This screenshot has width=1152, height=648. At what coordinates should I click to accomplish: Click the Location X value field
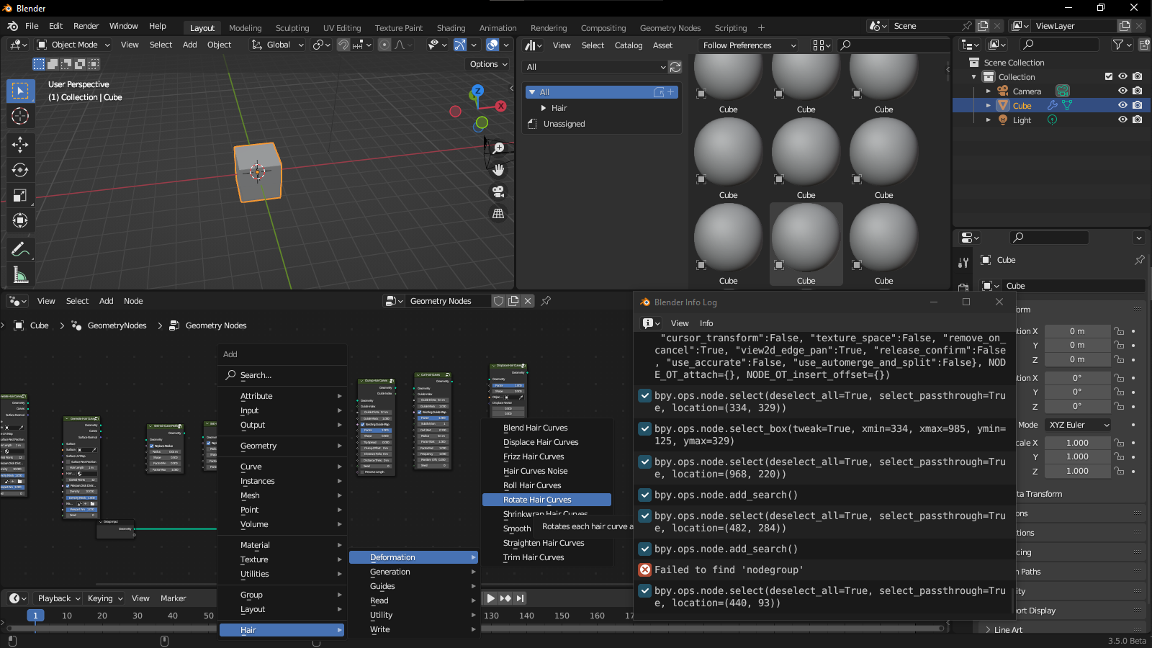[1077, 331]
